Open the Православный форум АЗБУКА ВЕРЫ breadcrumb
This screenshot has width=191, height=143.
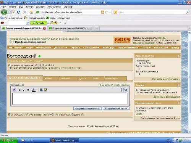coord(35,39)
